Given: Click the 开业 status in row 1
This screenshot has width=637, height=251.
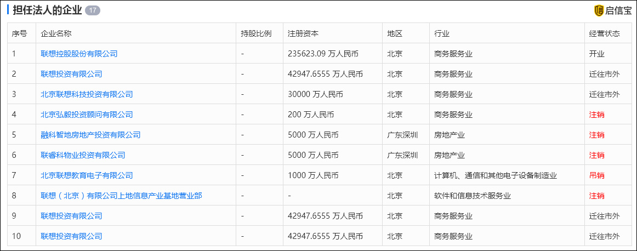Looking at the screenshot, I should coord(596,54).
